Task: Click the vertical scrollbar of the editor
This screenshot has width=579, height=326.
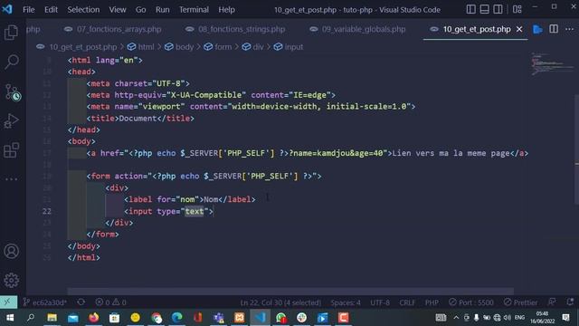Action: coord(576,149)
